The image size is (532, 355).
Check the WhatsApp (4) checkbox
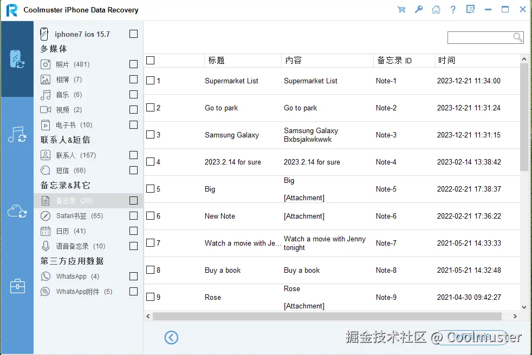click(x=134, y=277)
